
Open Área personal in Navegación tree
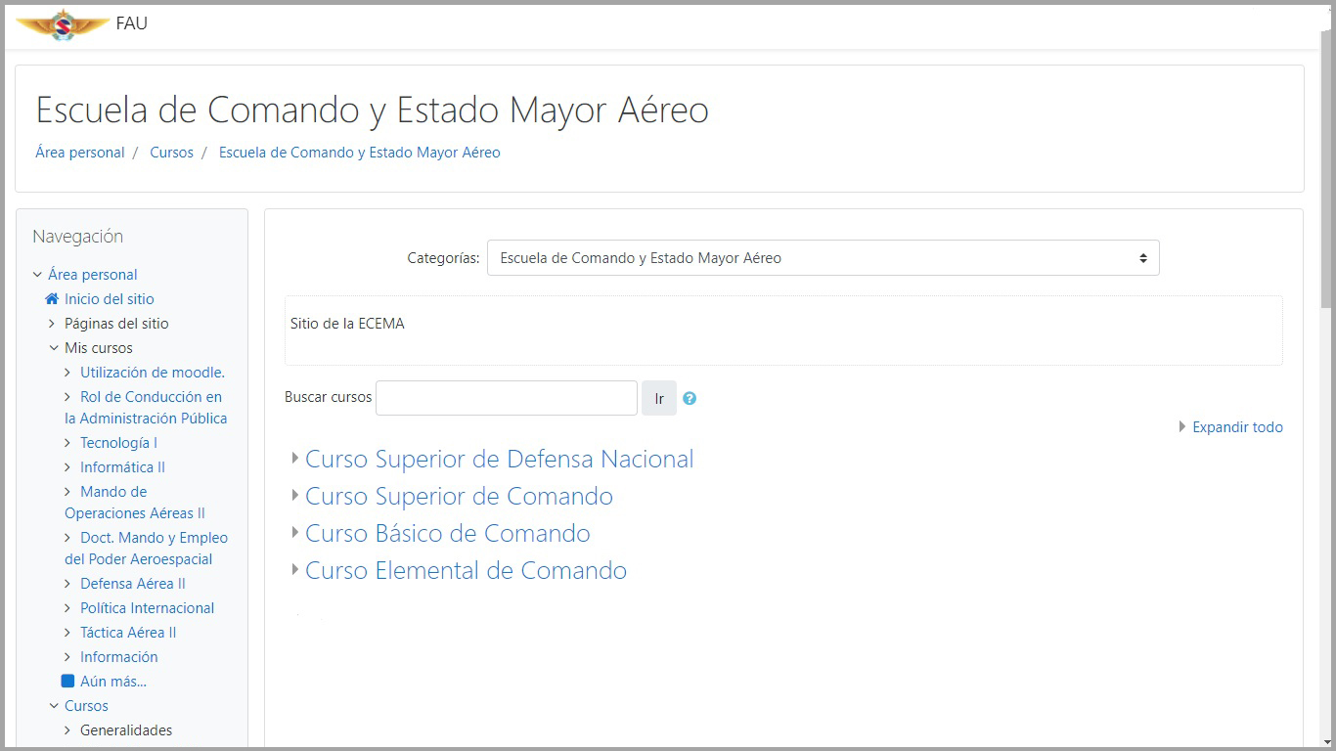tap(93, 275)
